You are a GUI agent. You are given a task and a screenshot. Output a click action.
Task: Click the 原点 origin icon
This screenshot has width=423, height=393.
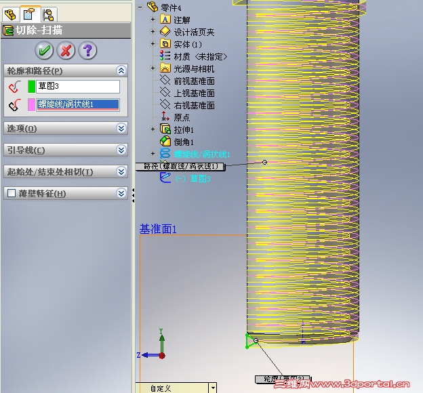pyautogui.click(x=165, y=117)
